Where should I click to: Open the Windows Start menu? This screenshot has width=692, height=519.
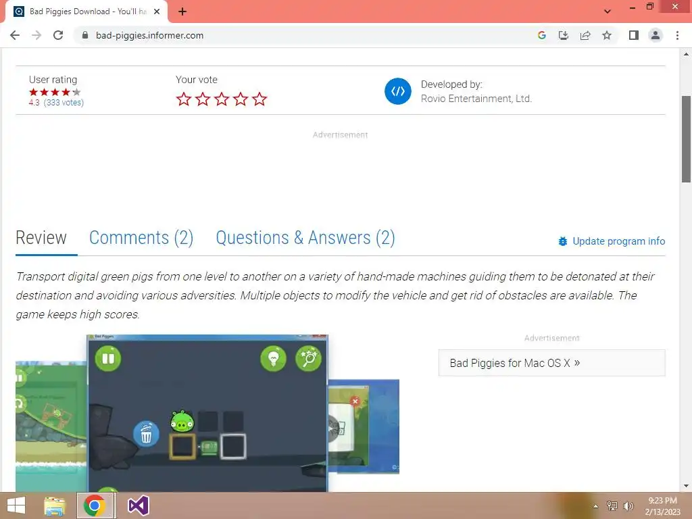pos(16,505)
